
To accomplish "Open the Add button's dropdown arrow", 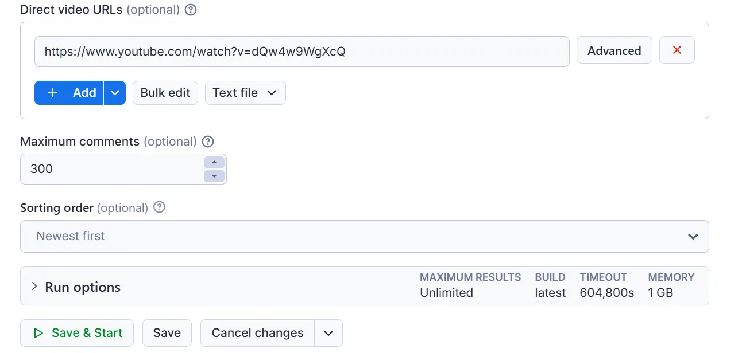I will pyautogui.click(x=115, y=93).
